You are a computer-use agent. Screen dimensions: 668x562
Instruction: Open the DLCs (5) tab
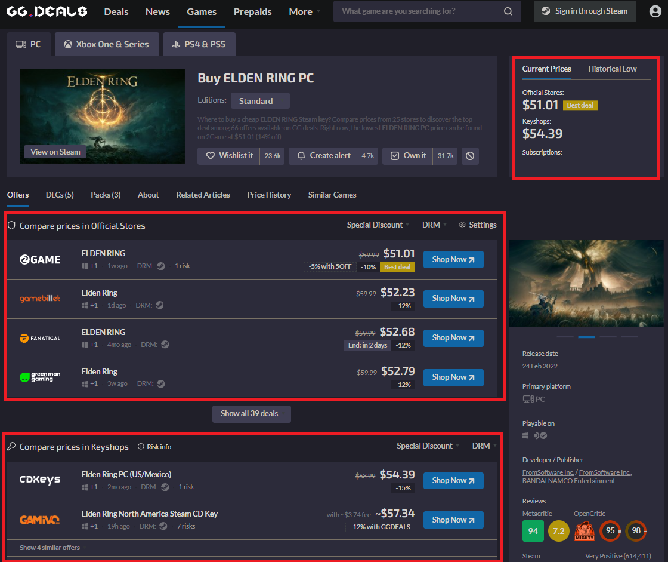pos(60,195)
